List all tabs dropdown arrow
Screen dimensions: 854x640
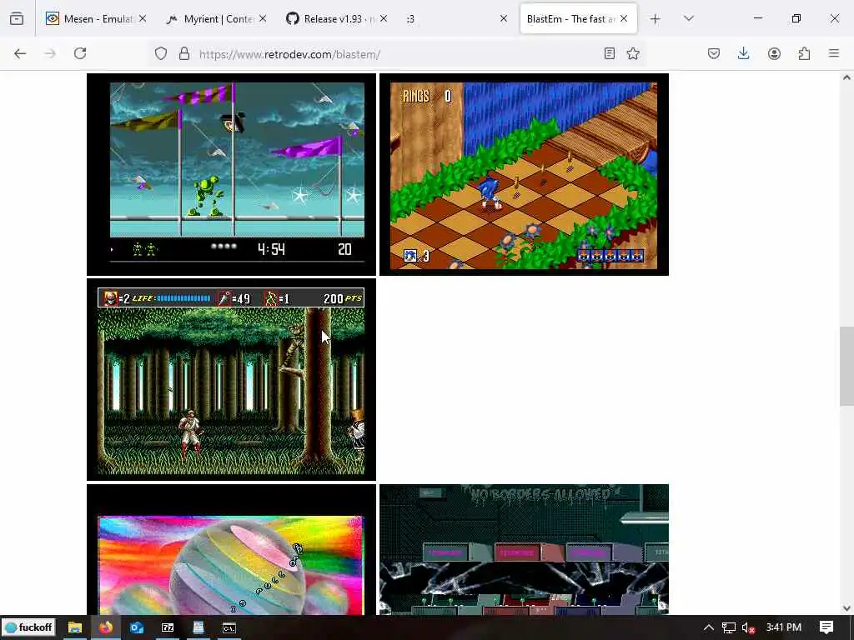(689, 18)
